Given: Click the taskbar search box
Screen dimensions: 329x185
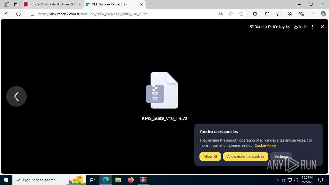Looking at the screenshot, I should tap(49, 180).
